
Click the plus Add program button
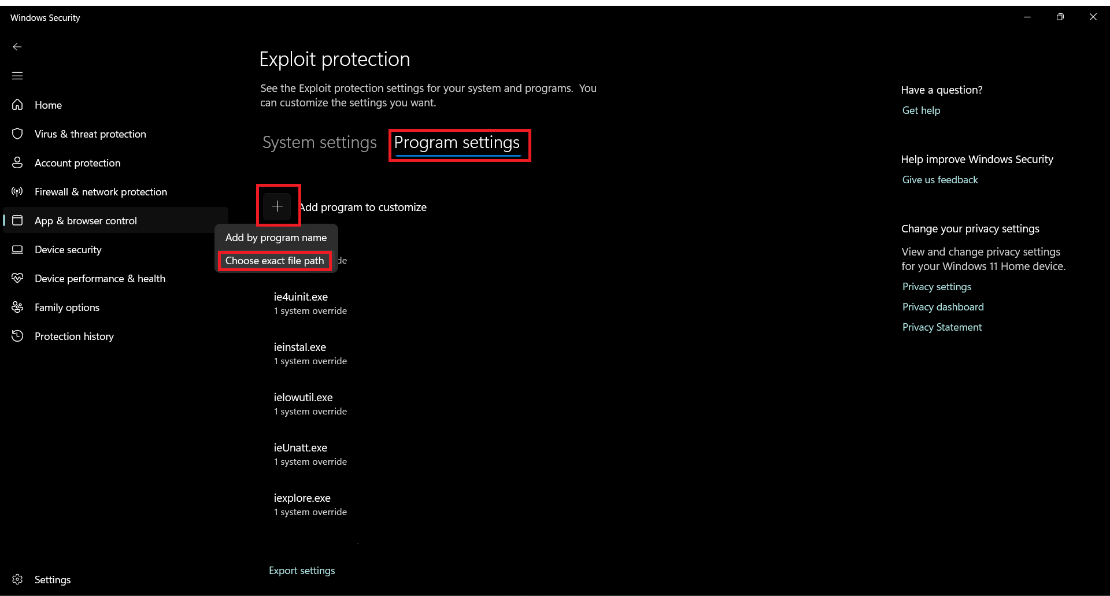coord(277,206)
